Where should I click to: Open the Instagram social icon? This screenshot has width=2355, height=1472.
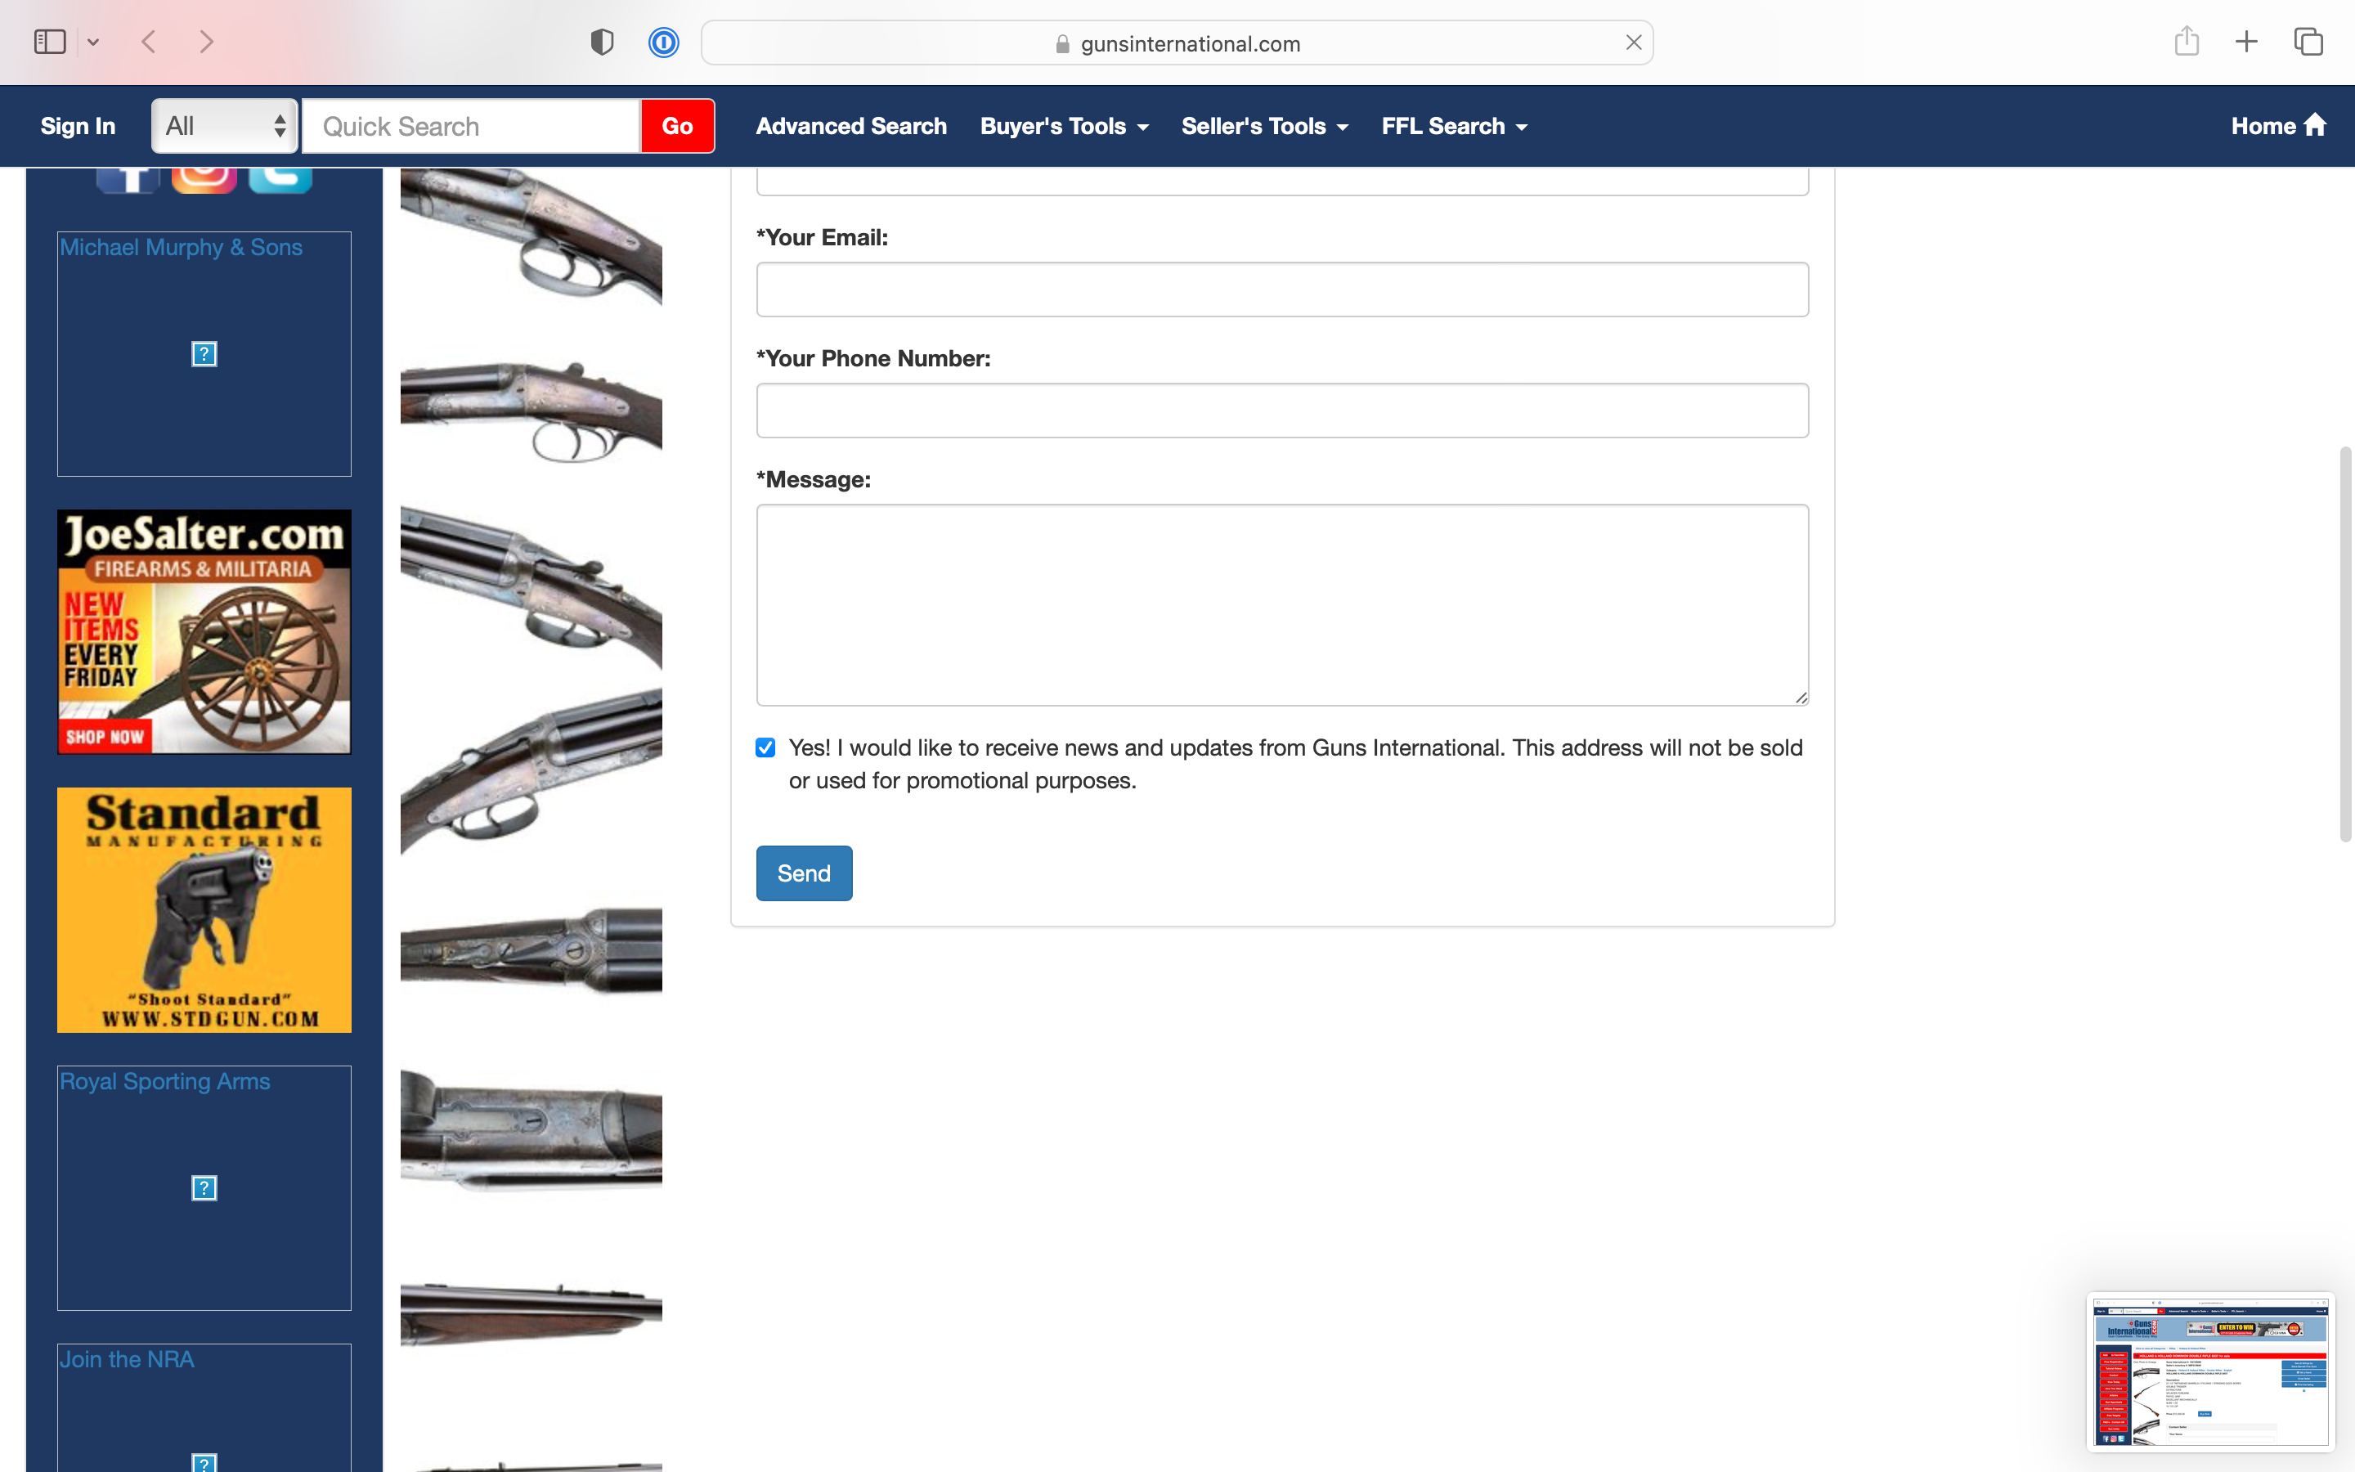point(204,180)
